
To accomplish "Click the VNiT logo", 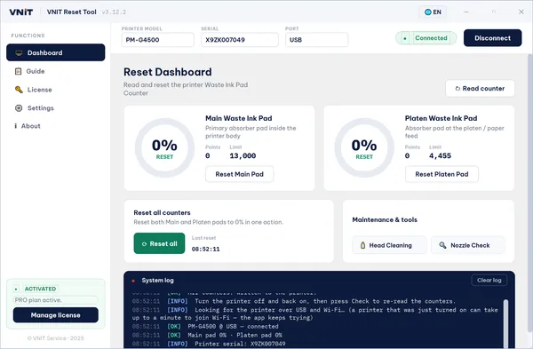I will (21, 12).
